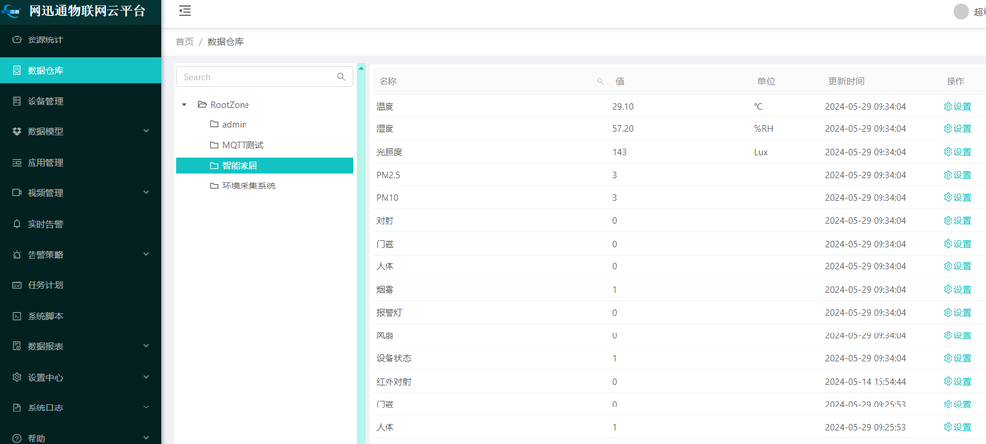Image resolution: width=986 pixels, height=444 pixels.
Task: Click the user avatar at top right
Action: click(961, 12)
